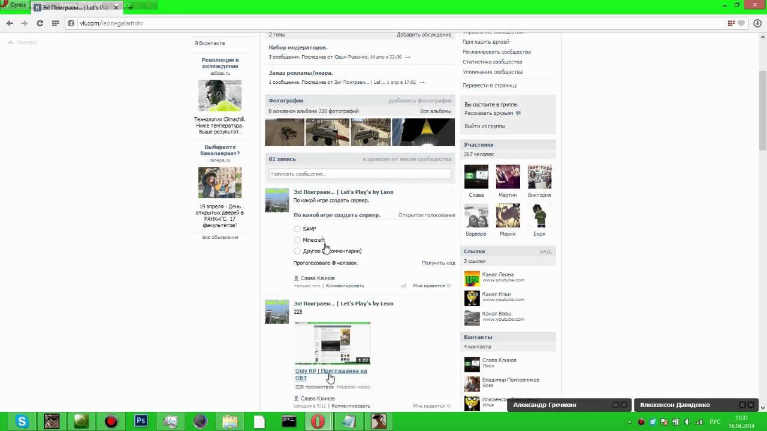
Task: Open the command prompt in taskbar
Action: 289,421
